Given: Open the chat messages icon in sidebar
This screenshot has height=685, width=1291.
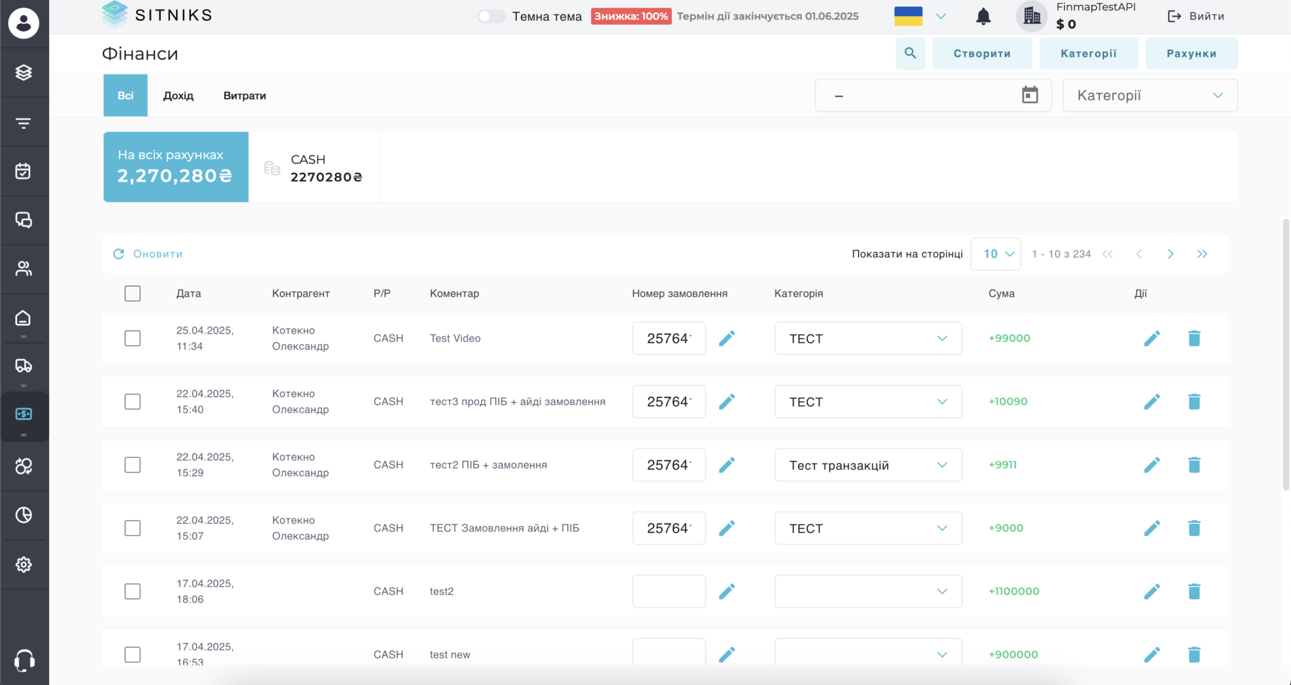Looking at the screenshot, I should [24, 220].
